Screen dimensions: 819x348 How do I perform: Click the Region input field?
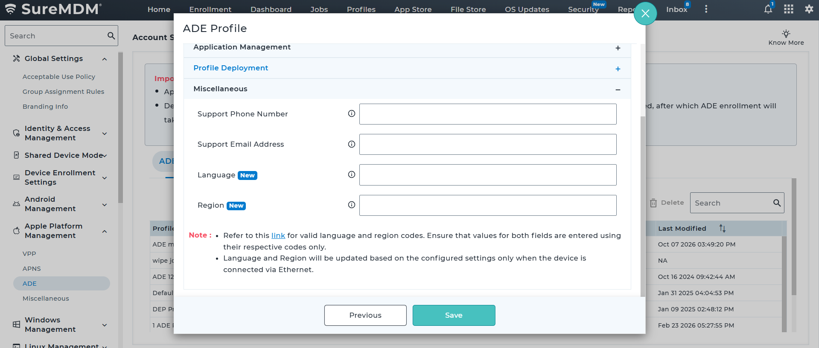[x=488, y=205]
